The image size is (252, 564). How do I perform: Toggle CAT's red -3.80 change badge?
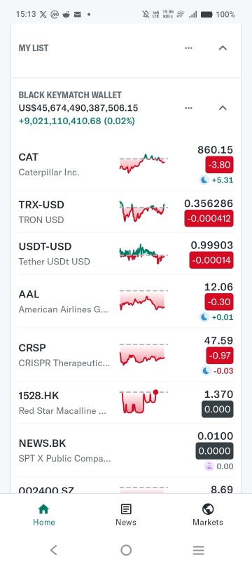tap(219, 165)
